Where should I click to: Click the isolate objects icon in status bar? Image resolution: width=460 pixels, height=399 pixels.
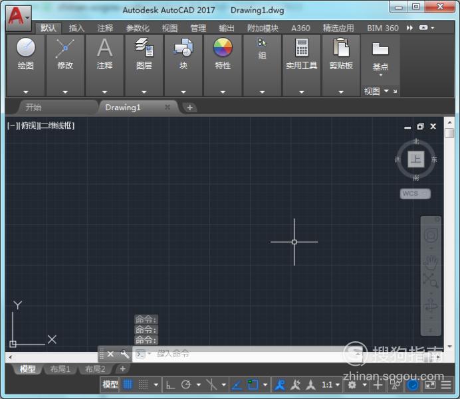pos(395,384)
